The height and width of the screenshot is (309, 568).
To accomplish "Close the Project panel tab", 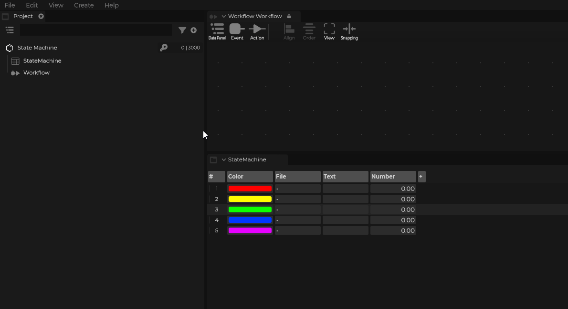I will tap(41, 16).
